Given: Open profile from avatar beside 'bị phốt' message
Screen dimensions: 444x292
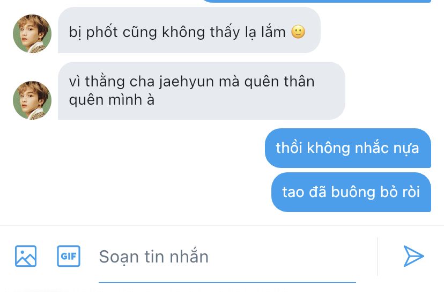Looking at the screenshot, I should coord(32,34).
